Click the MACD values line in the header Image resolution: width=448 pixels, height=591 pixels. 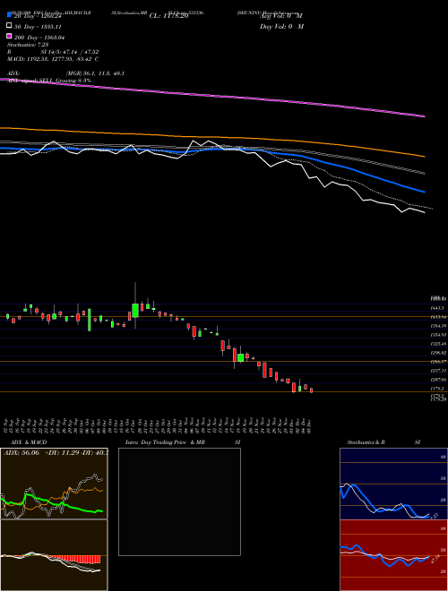coord(53,59)
